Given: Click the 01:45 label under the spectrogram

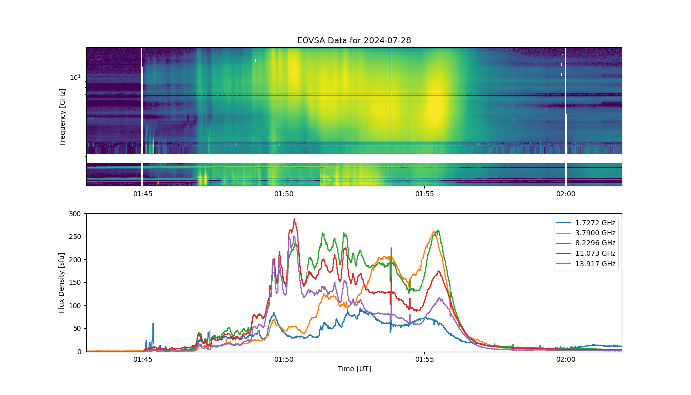Looking at the screenshot, I should click(x=143, y=194).
